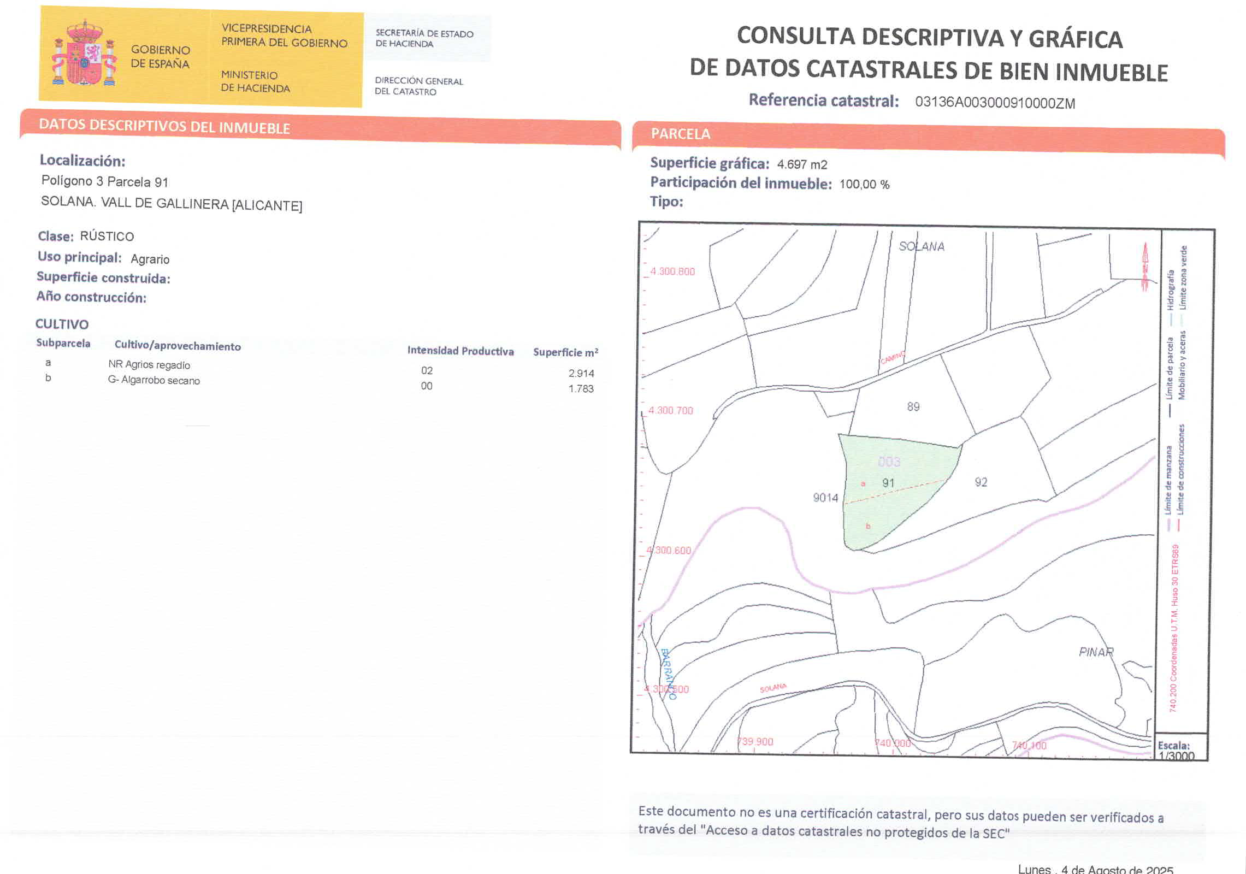
Task: Click the PARCELA section header
Action: click(x=680, y=134)
